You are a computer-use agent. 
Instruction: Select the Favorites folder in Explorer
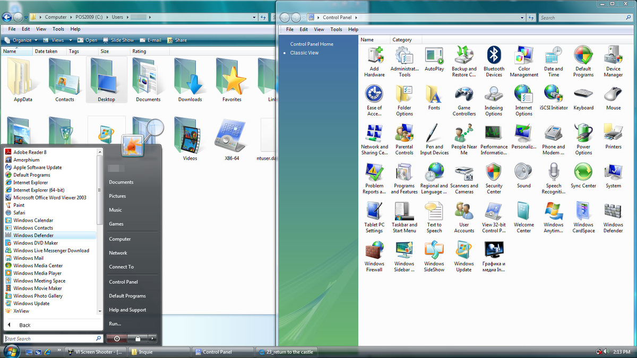[x=232, y=80]
